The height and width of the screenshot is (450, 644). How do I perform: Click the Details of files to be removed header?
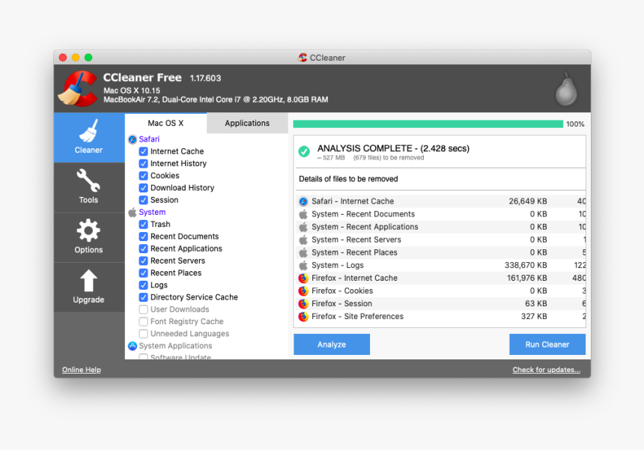[348, 179]
